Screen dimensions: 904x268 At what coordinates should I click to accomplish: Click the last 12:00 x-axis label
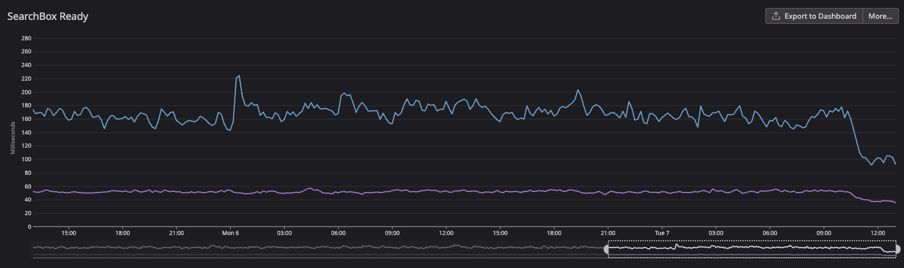[x=878, y=233]
